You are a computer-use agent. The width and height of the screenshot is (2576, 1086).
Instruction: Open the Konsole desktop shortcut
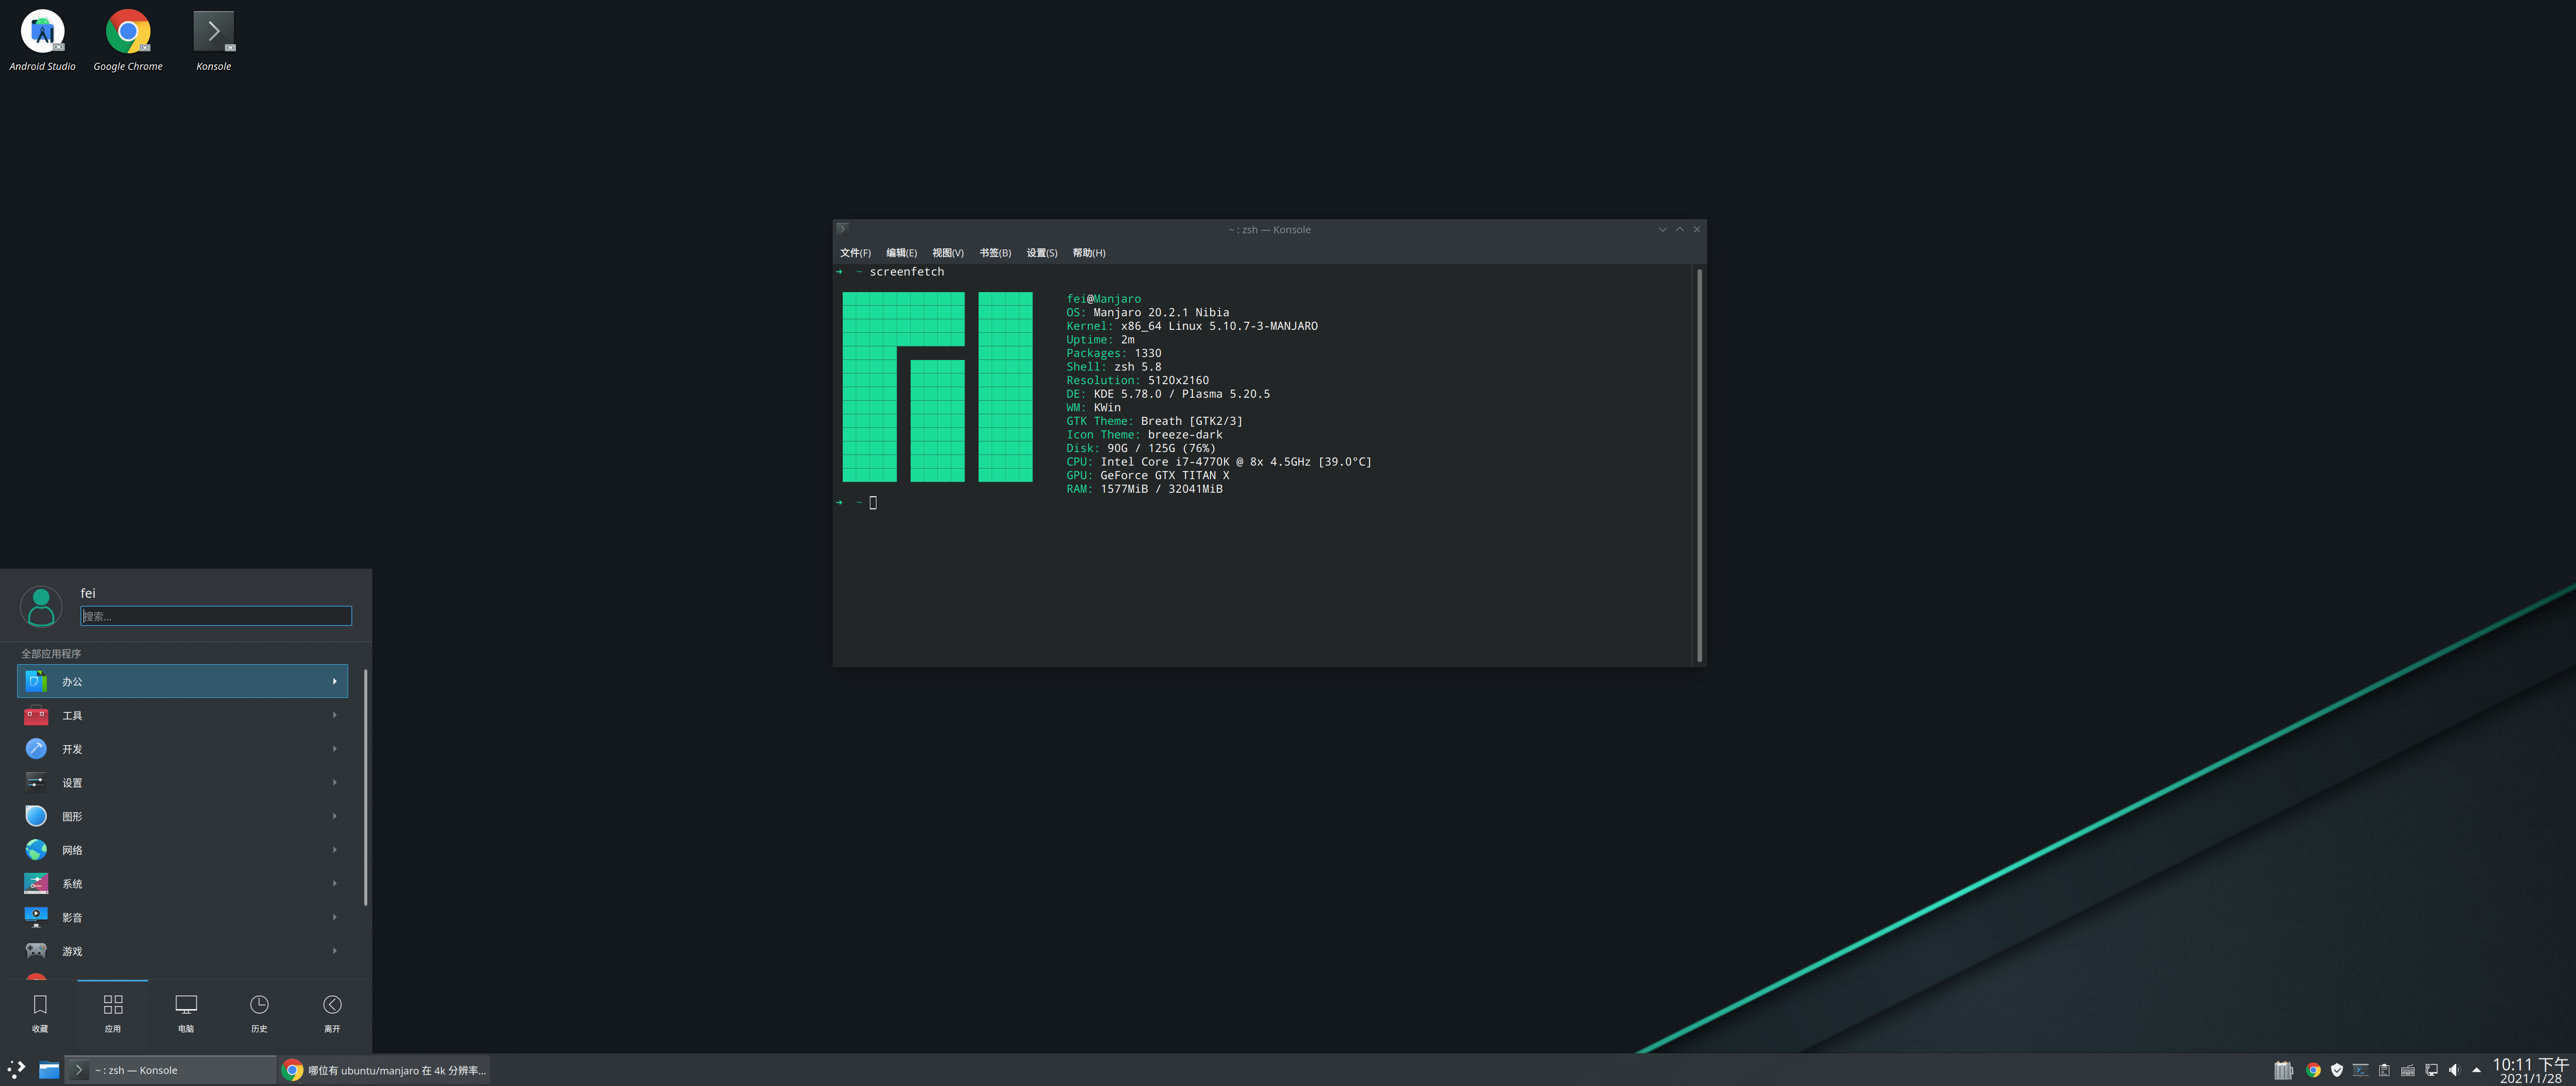pos(213,41)
